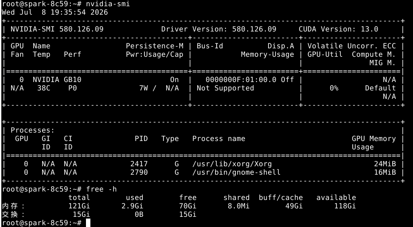Click the 38C temperature reading
This screenshot has height=227, width=413.
click(x=44, y=88)
